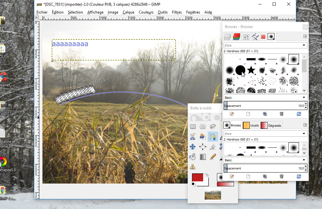Select the Clone stamp tool
The width and height of the screenshot is (322, 209).
pos(193,167)
